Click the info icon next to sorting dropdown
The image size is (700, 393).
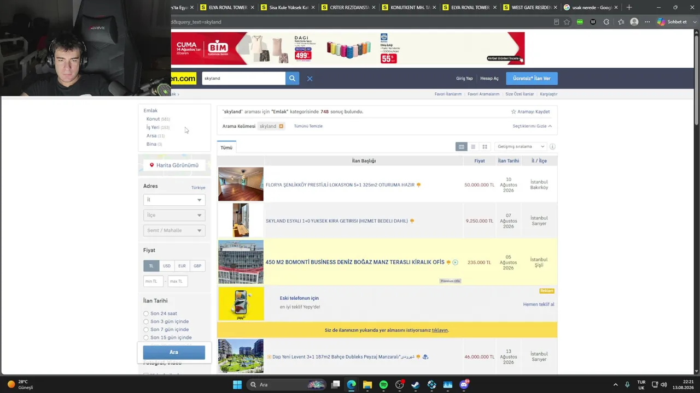point(552,146)
